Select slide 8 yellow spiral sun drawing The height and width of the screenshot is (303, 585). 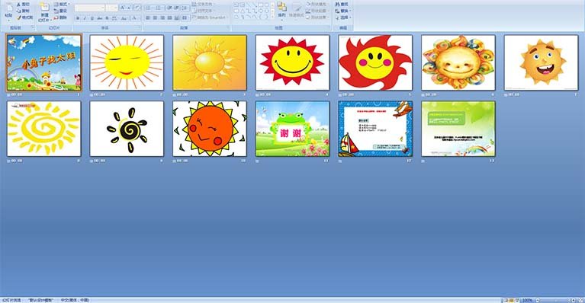44,129
